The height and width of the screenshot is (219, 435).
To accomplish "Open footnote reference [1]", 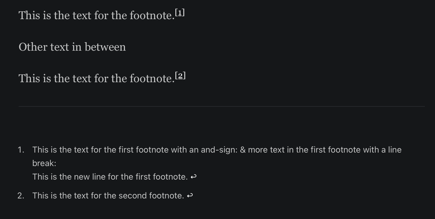I will (180, 13).
